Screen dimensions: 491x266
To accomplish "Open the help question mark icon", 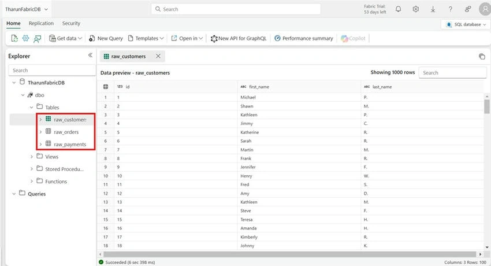I will (x=451, y=9).
